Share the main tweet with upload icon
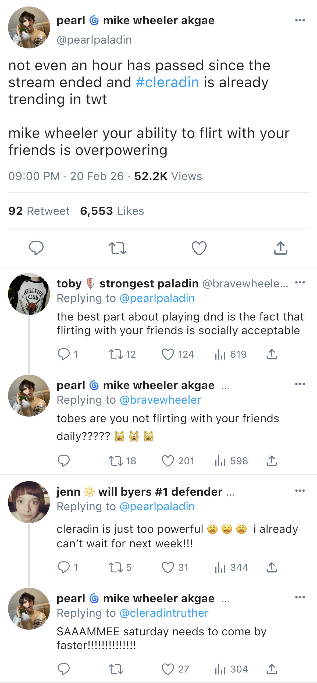The height and width of the screenshot is (683, 317). [x=280, y=248]
